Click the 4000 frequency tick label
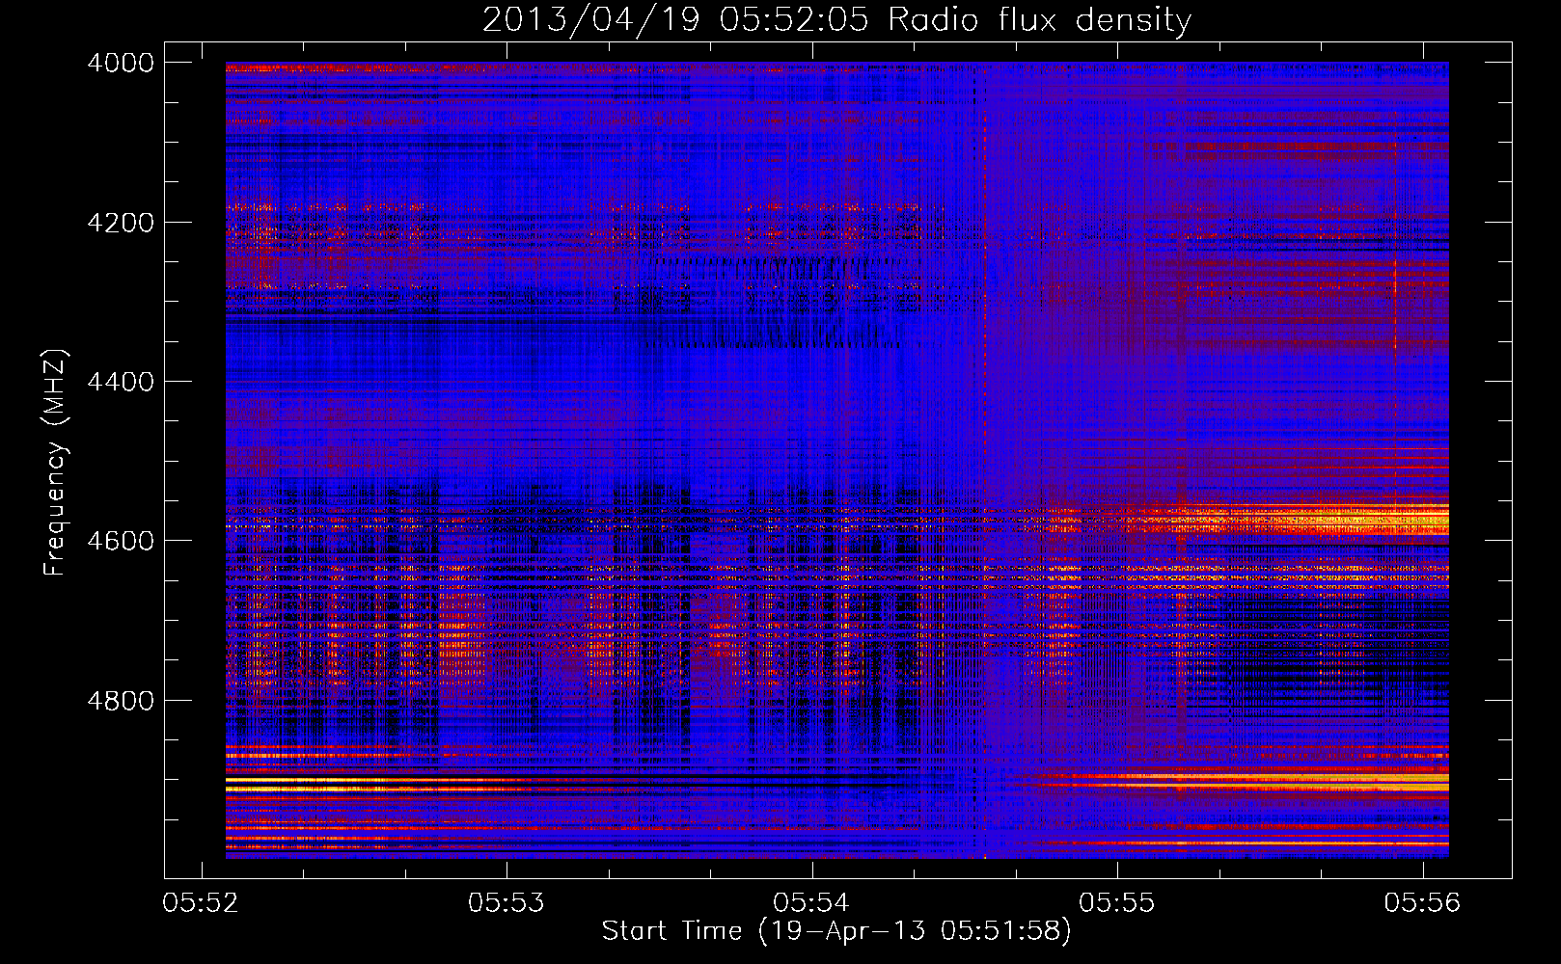Viewport: 1561px width, 964px height. 121,63
